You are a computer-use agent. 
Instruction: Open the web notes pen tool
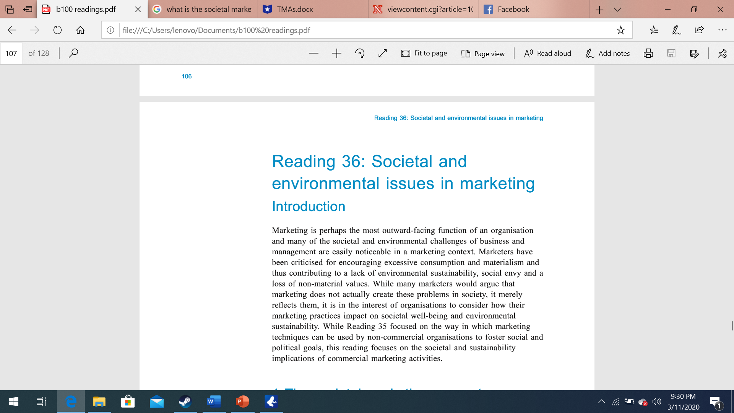click(x=676, y=30)
